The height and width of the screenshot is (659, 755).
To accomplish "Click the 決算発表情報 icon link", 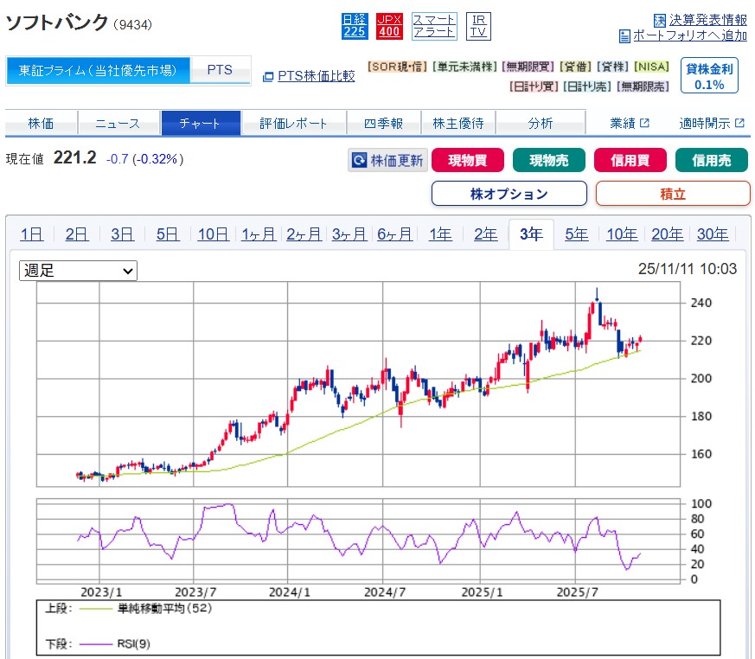I will tap(701, 19).
